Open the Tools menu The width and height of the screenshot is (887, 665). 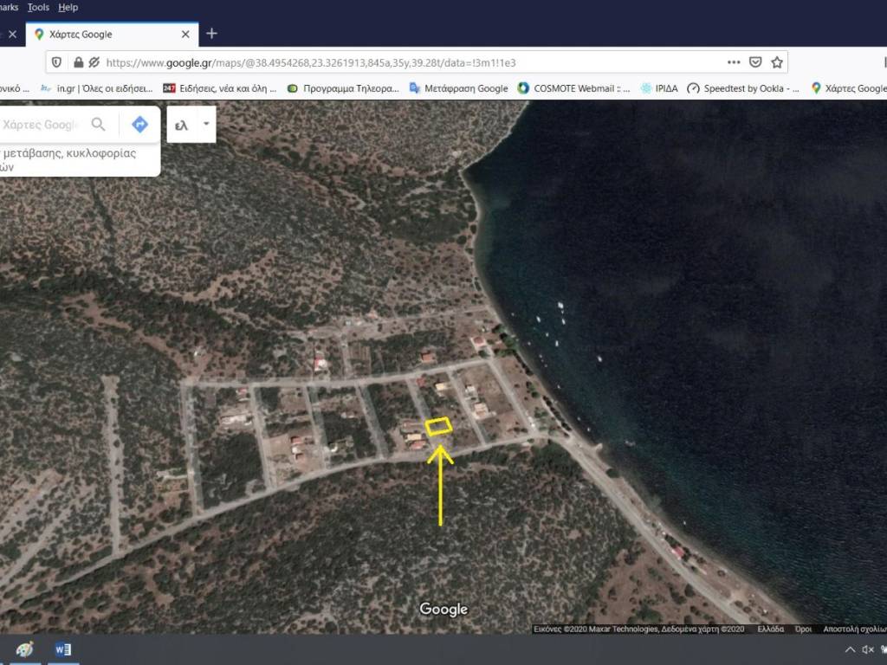[38, 7]
